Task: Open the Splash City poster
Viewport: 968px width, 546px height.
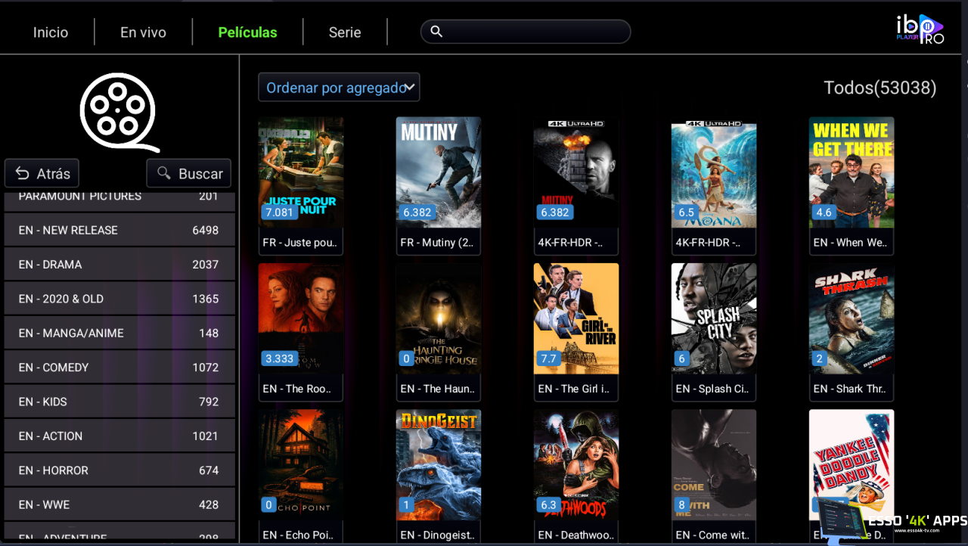Action: tap(714, 318)
